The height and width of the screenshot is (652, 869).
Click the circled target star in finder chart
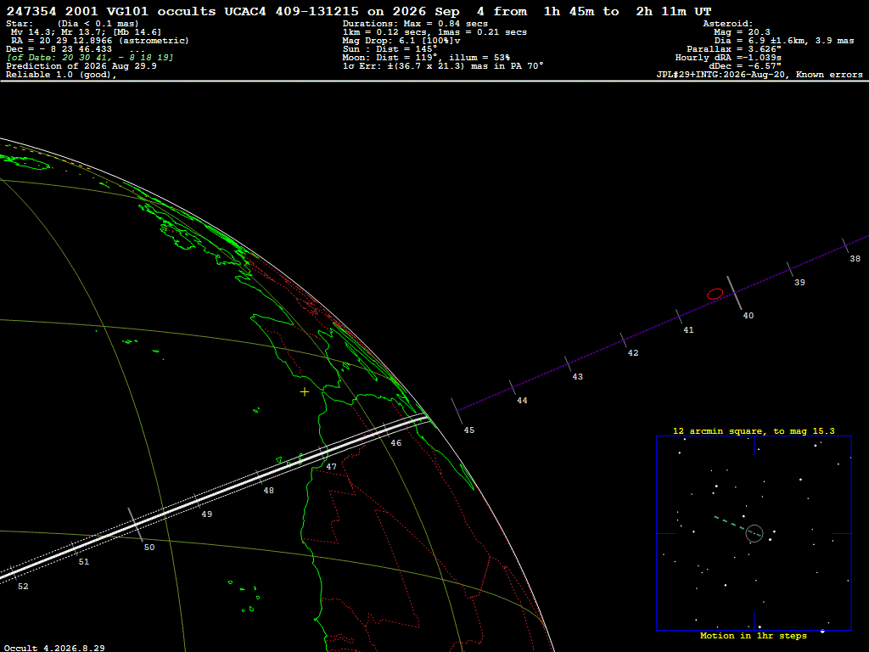[x=754, y=533]
